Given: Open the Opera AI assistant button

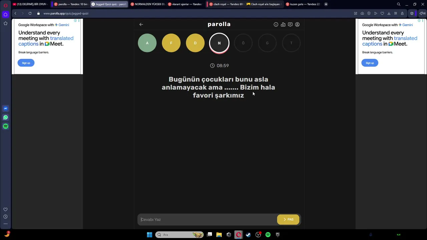Looking at the screenshot, I should coord(422,13).
